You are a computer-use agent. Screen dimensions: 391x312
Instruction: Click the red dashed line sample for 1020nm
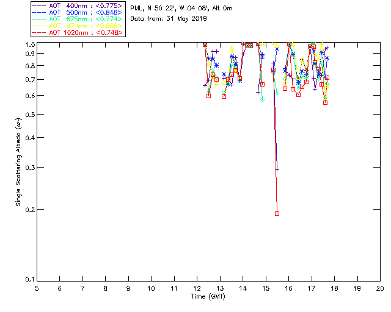coord(39,32)
